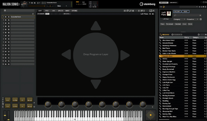Sort results by the Rating column header

point(188,37)
